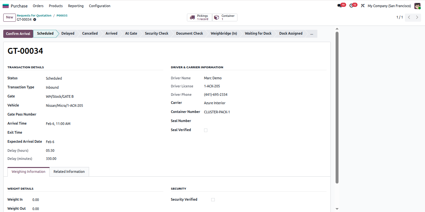Click the Status field value Scheduled
Viewport: 425px width, 212px height.
(x=54, y=78)
